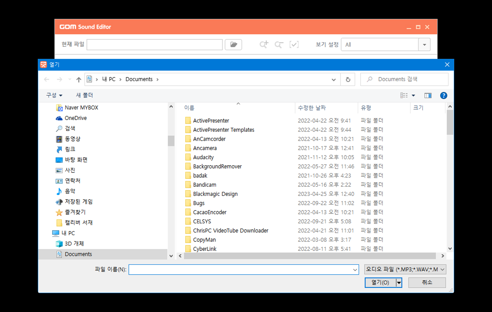This screenshot has height=312, width=492.
Task: Click the Documents 검색 search box
Action: click(x=404, y=79)
